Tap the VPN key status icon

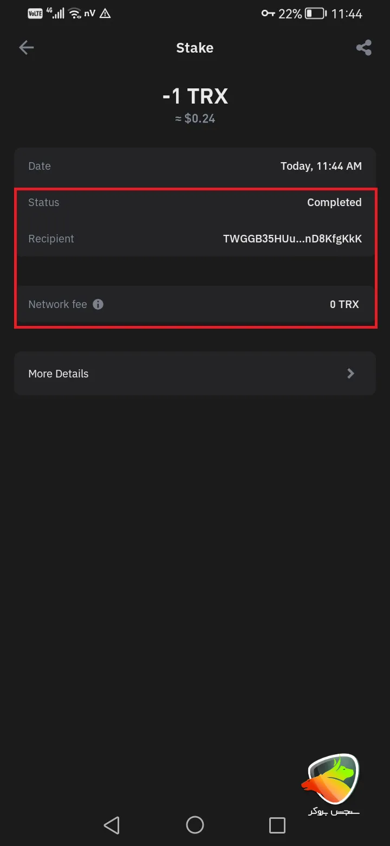[x=268, y=14]
